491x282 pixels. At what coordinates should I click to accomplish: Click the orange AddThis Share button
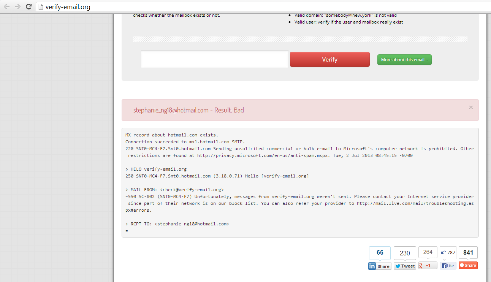pos(468,265)
